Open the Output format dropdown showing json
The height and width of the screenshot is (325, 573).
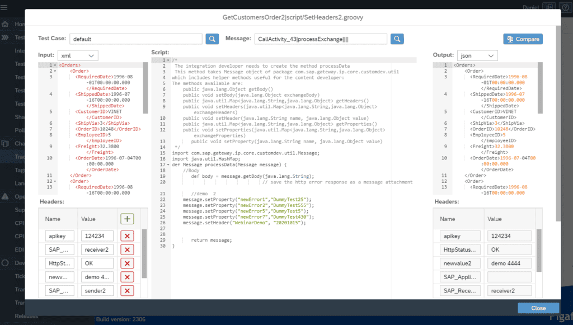(x=477, y=55)
